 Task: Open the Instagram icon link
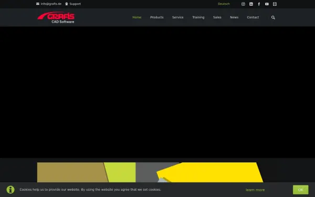coord(243,4)
